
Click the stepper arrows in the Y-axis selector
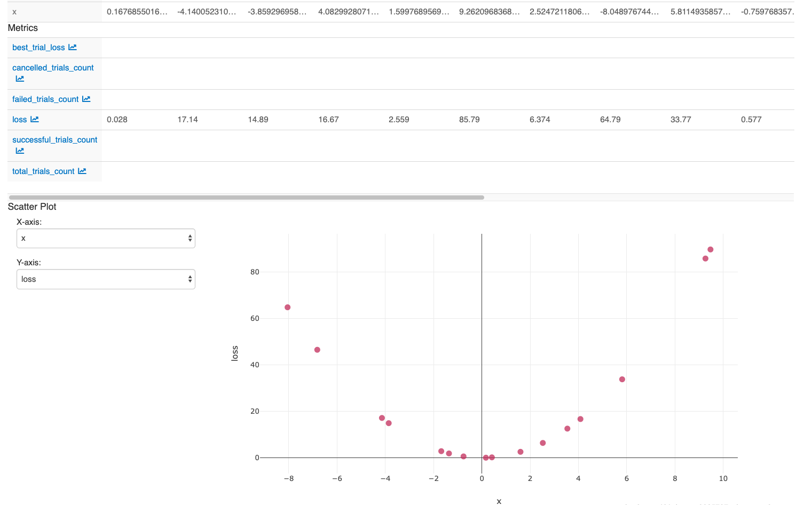coord(190,279)
